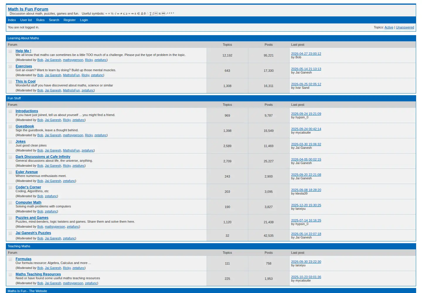Click the forum icon next to Jokes

(10, 142)
